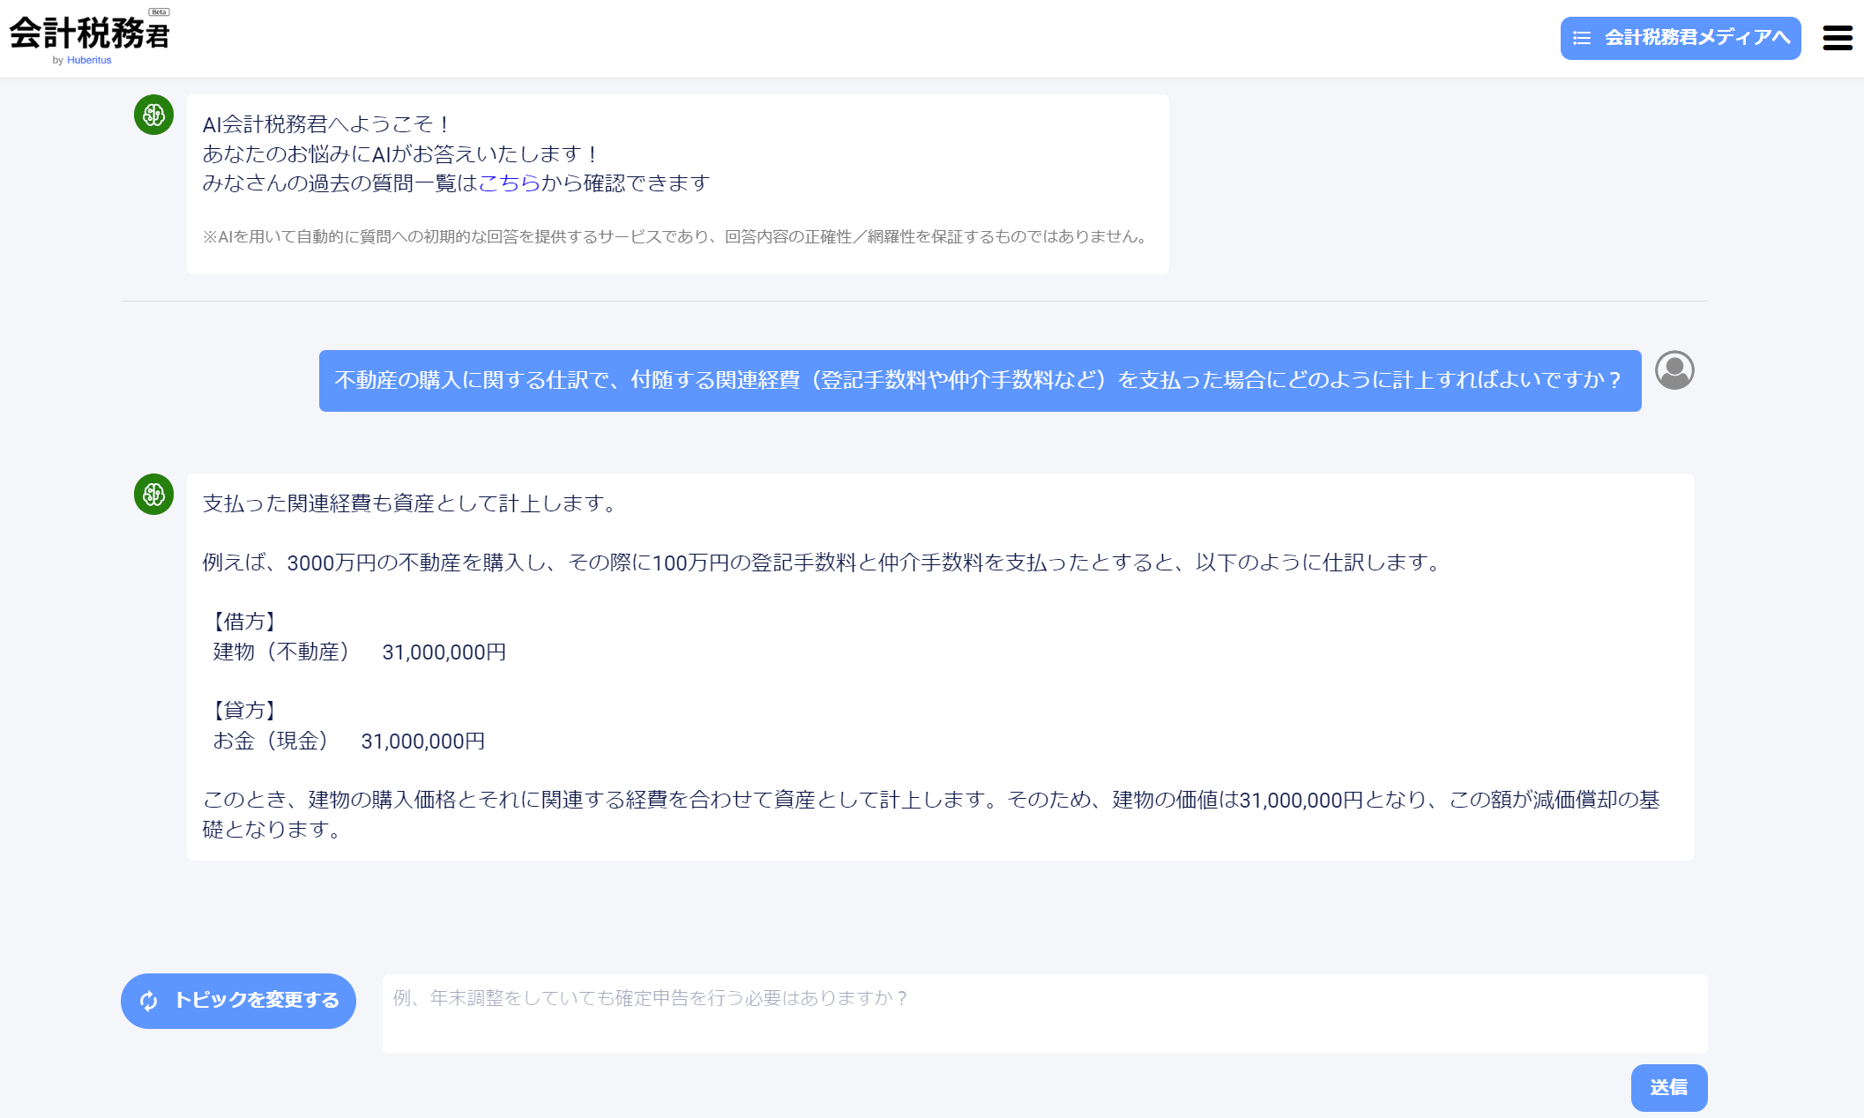The width and height of the screenshot is (1864, 1118).
Task: Click the Beta badge near the logo
Action: 159,11
